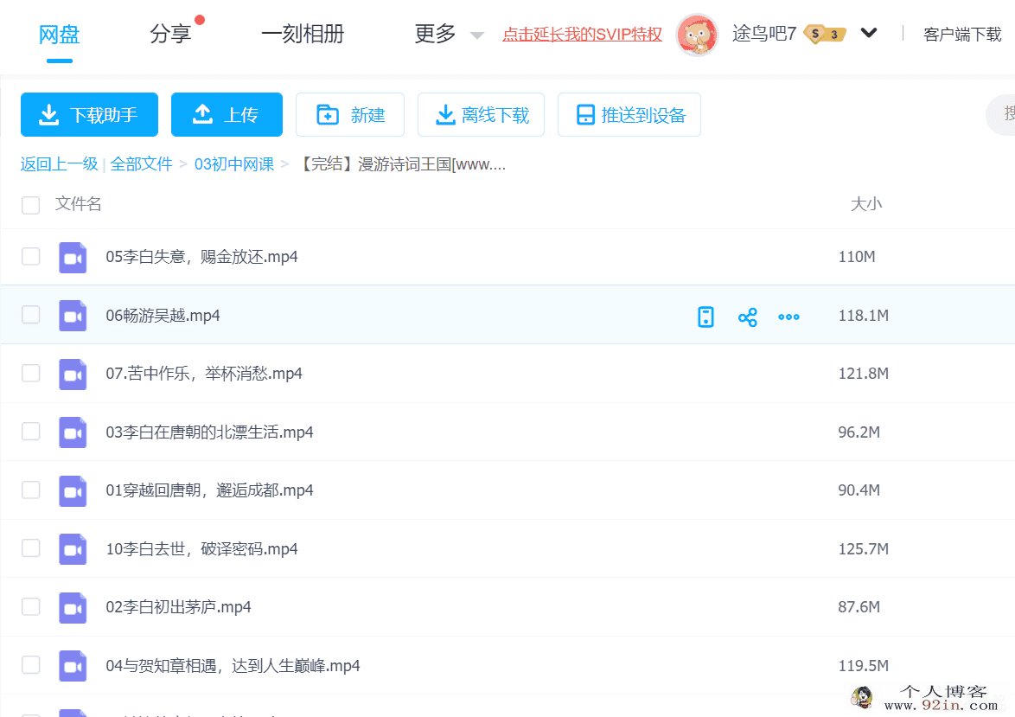The image size is (1015, 717).
Task: Check the box for 05李白失意，赐金放还.mp4
Action: pyautogui.click(x=30, y=257)
